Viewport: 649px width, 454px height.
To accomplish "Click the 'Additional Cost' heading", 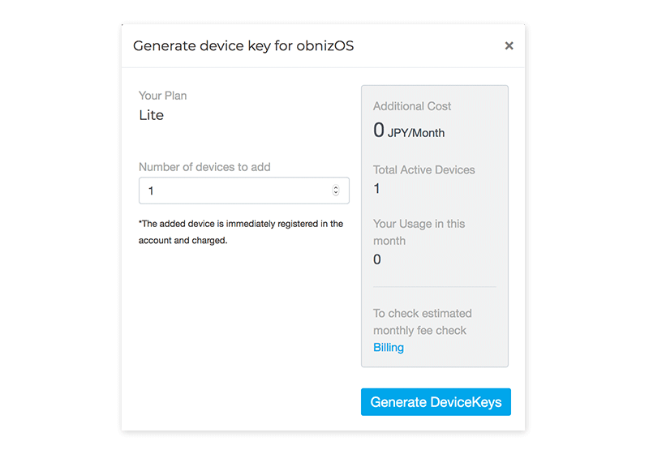I will click(412, 106).
